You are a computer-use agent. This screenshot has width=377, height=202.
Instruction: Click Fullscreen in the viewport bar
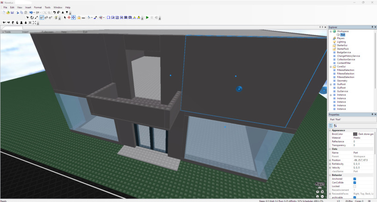pyautogui.click(x=47, y=32)
